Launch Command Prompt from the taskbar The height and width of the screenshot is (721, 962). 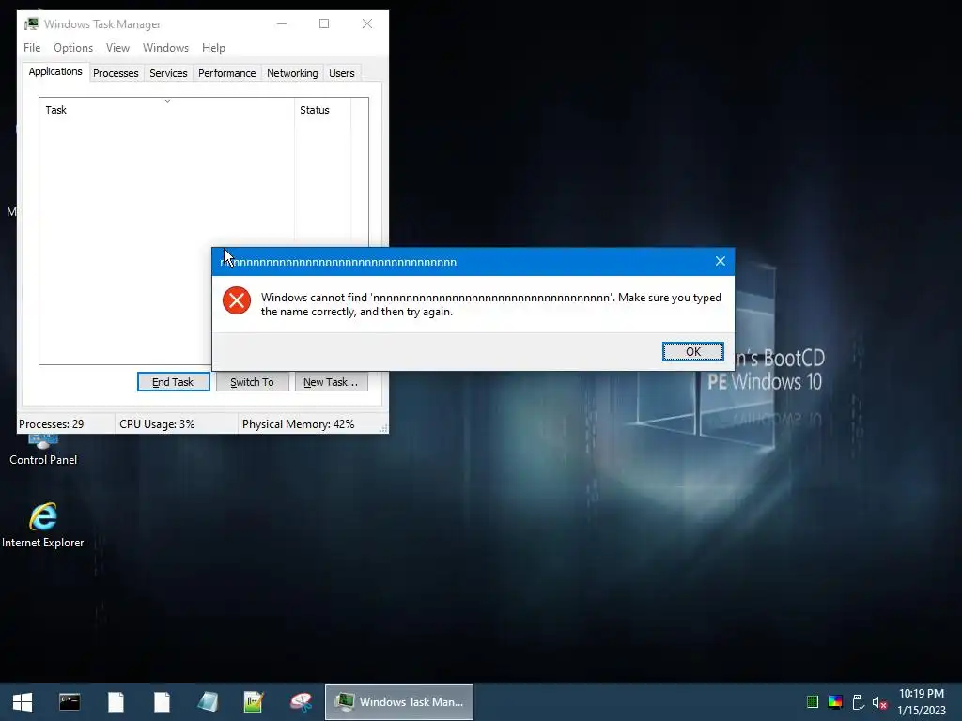click(70, 702)
